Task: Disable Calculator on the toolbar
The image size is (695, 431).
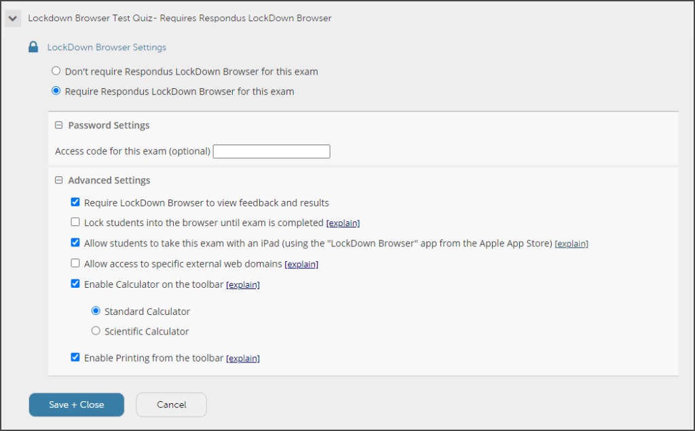Action: tap(75, 284)
